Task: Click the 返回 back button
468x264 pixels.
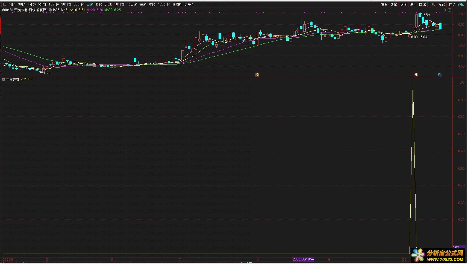Action: click(461, 4)
